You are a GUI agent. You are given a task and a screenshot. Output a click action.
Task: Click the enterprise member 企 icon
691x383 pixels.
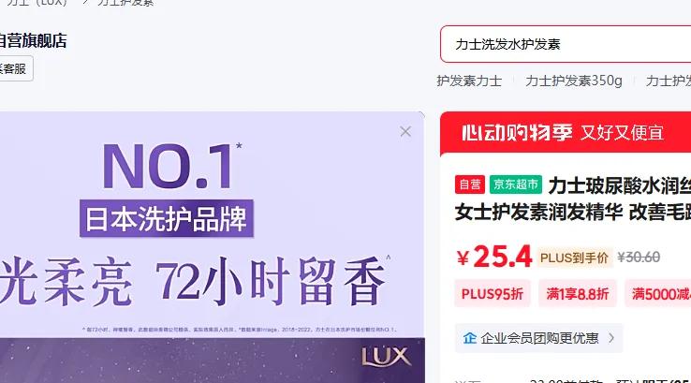click(470, 338)
